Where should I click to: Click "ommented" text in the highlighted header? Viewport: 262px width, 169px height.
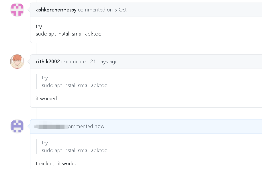81,126
